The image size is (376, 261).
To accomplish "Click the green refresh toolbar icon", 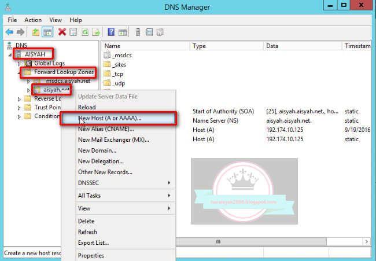I will click(85, 32).
